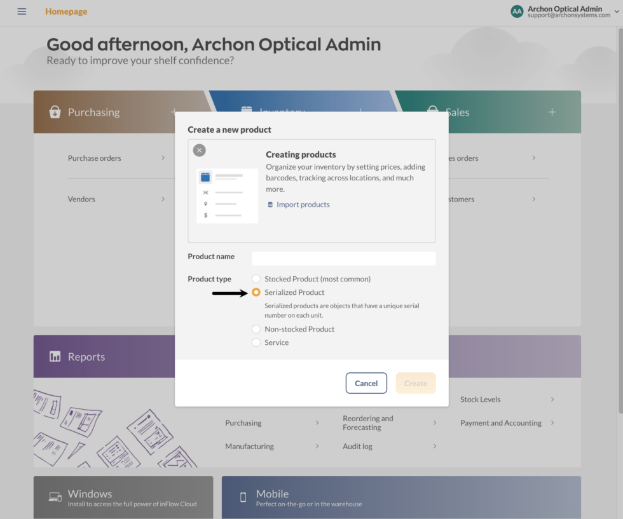Click the Windows desktop icon
Screen dimensions: 623x519
click(x=55, y=497)
